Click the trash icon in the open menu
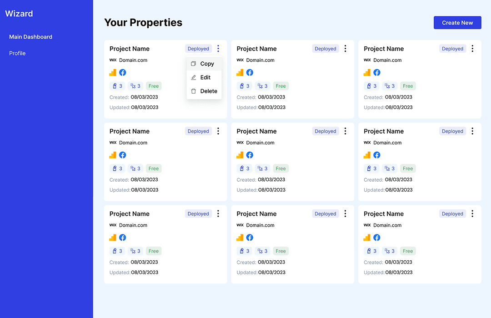This screenshot has height=318, width=491. 194,91
